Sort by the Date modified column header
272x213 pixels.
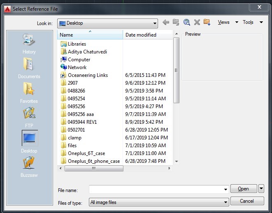pyautogui.click(x=148, y=35)
